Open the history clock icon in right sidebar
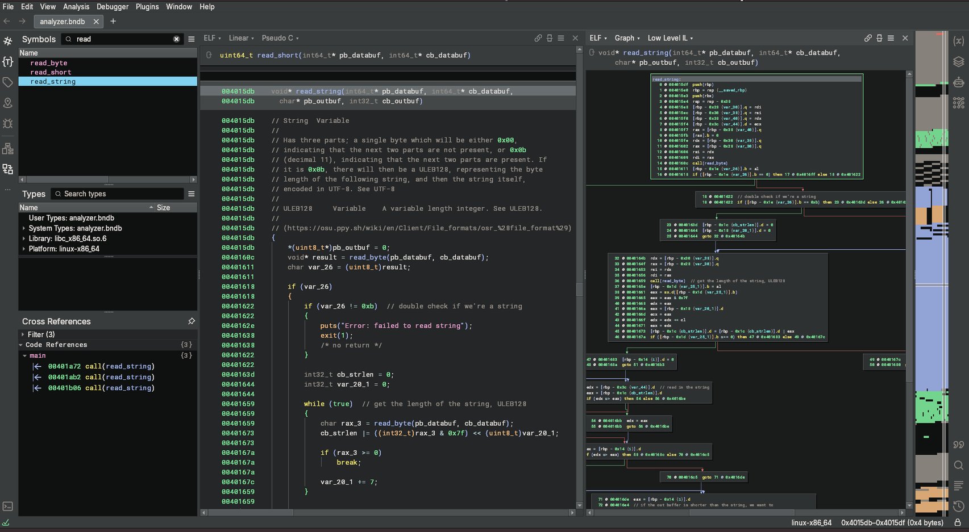The width and height of the screenshot is (969, 532). [959, 506]
